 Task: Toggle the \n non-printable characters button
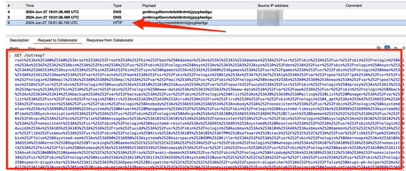click(396, 48)
